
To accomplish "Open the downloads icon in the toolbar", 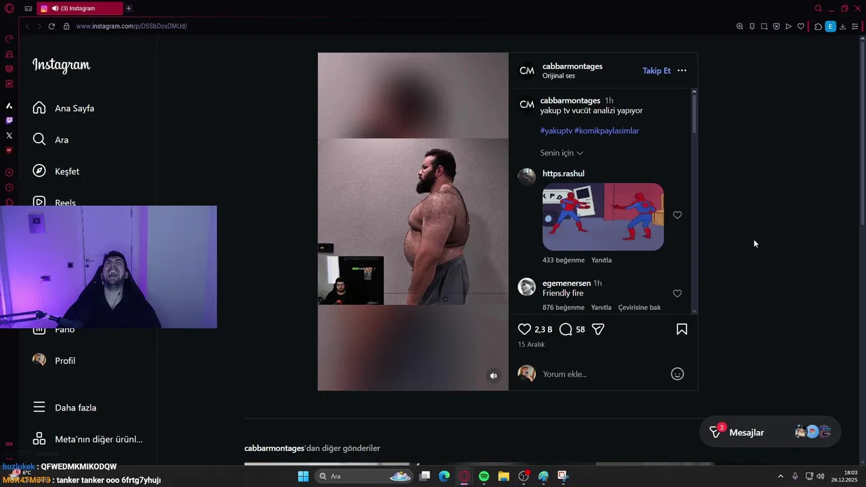I will pos(842,26).
